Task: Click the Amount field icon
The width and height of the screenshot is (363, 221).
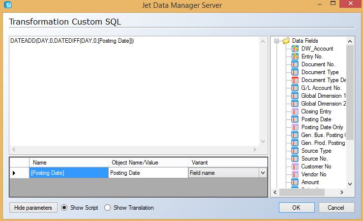Action: (295, 182)
